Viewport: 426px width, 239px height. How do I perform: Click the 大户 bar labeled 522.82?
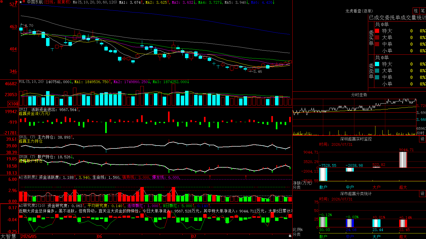click(x=376, y=167)
